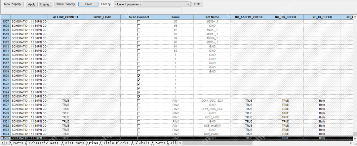Uncheck Is No Connect for row 1525

139,97
